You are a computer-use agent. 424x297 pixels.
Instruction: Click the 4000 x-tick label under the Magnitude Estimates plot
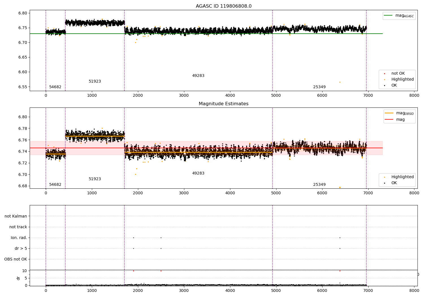tap(230, 193)
